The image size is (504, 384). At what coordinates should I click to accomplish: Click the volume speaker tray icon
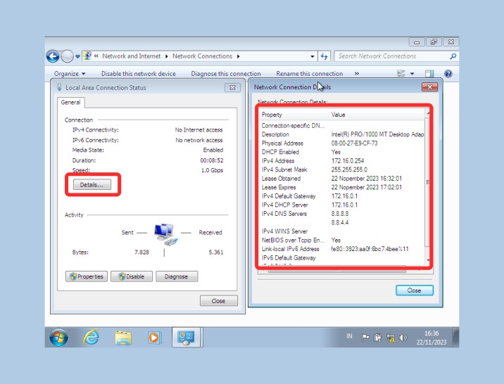click(x=403, y=338)
